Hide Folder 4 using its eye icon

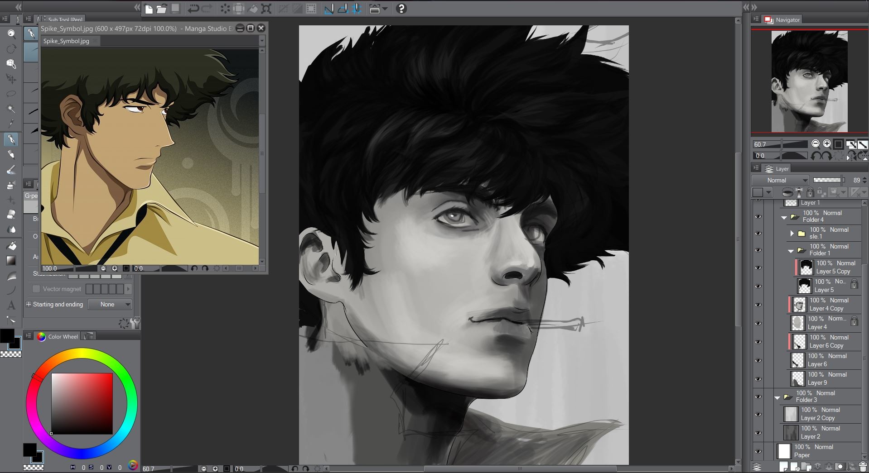(758, 216)
